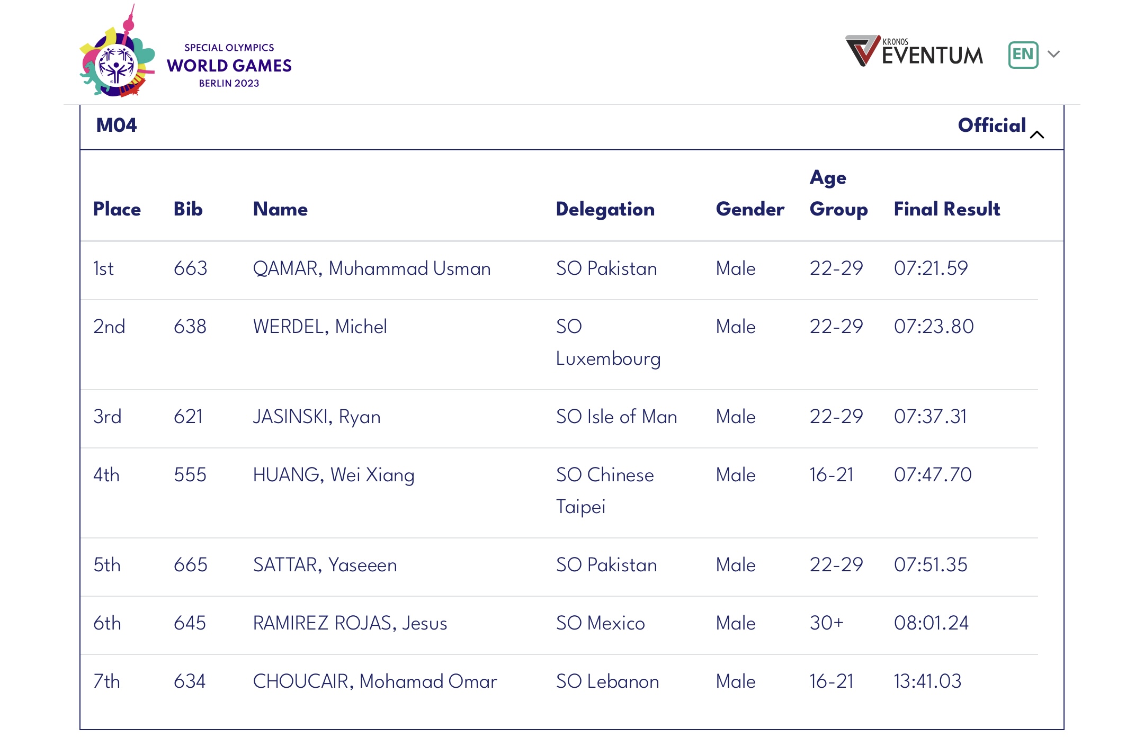Image resolution: width=1144 pixels, height=755 pixels.
Task: Click the chevron beside the language box
Action: point(1054,55)
